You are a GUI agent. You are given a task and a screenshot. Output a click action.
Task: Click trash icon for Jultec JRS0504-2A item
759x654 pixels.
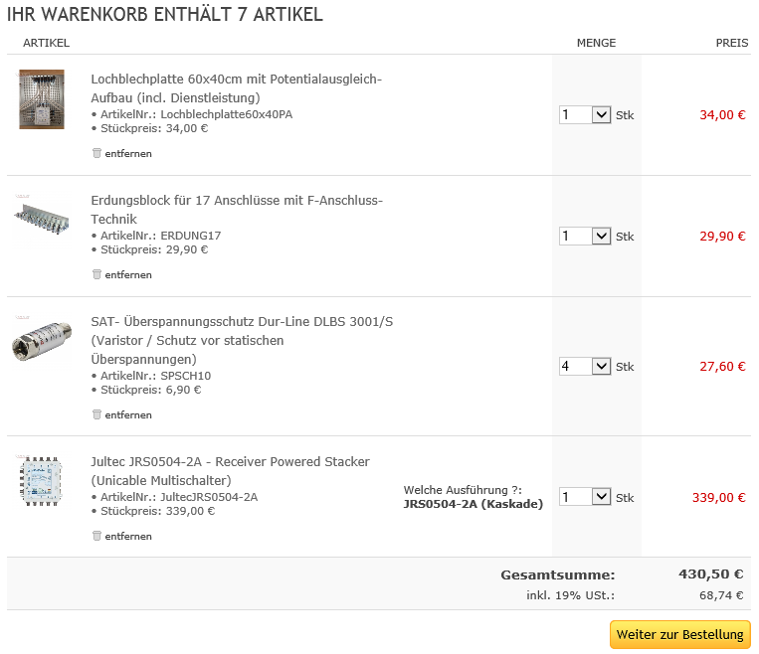click(96, 536)
